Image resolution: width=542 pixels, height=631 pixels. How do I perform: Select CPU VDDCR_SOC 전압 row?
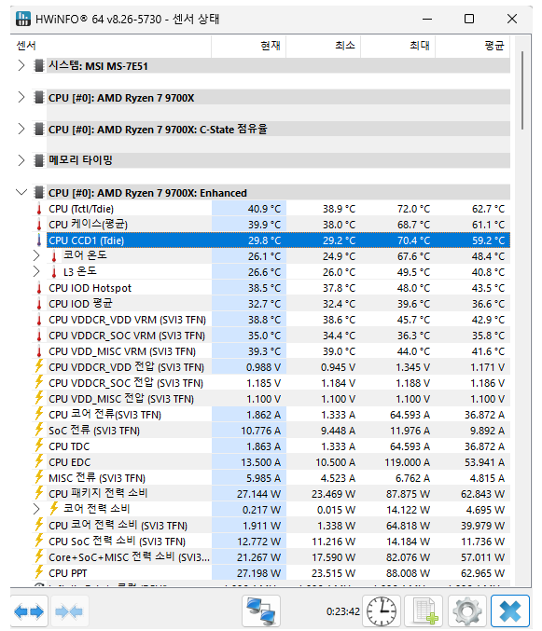271,383
